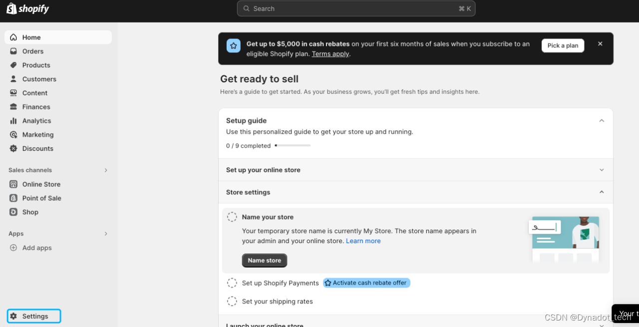Click the Pick a plan button
This screenshot has width=639, height=327.
tap(563, 45)
